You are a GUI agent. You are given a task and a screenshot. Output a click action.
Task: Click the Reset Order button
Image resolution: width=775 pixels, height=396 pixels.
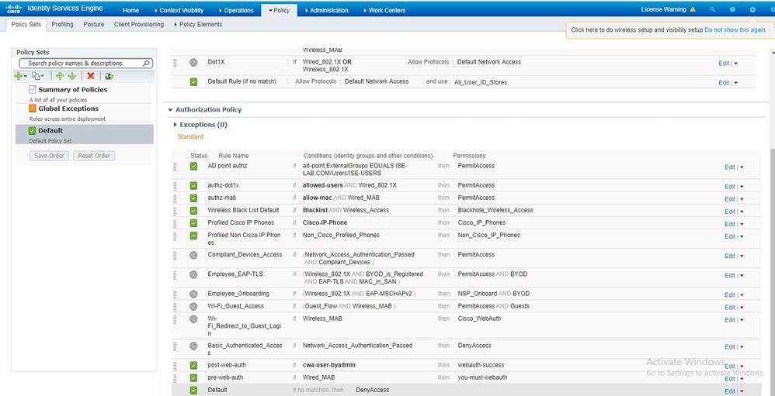click(x=94, y=156)
